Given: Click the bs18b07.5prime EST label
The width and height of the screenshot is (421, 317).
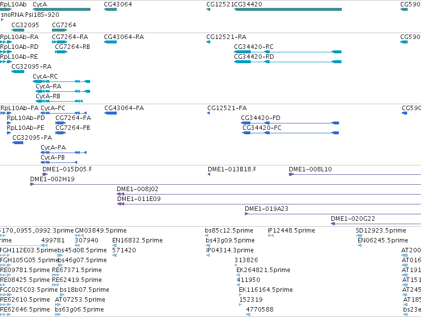Looking at the screenshot, I should (x=84, y=290).
